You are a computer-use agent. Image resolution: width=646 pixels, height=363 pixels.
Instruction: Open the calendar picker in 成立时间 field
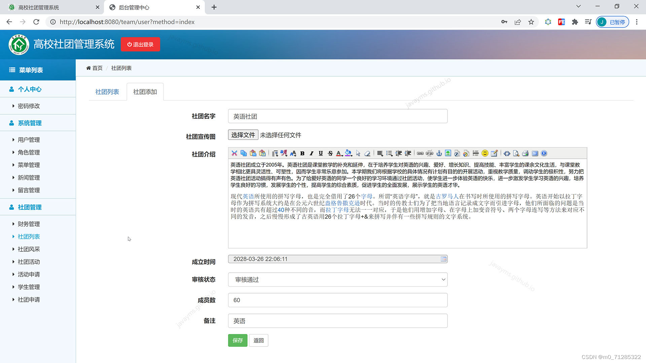[x=443, y=259]
